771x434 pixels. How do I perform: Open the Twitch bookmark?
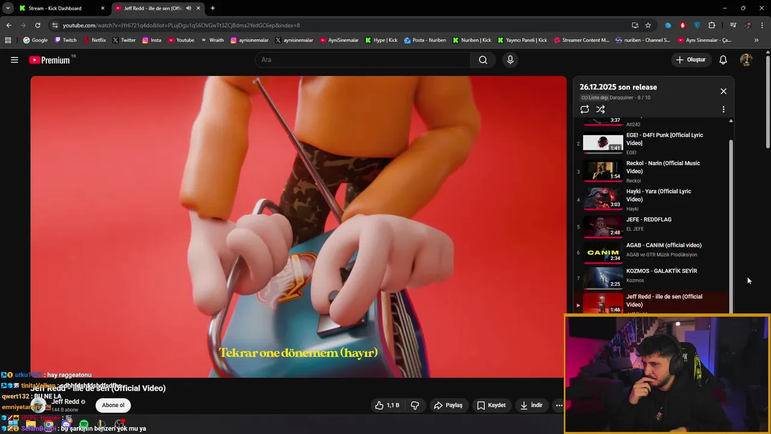click(66, 40)
